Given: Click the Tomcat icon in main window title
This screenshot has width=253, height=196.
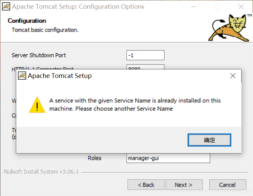Looking at the screenshot, I should [6, 6].
